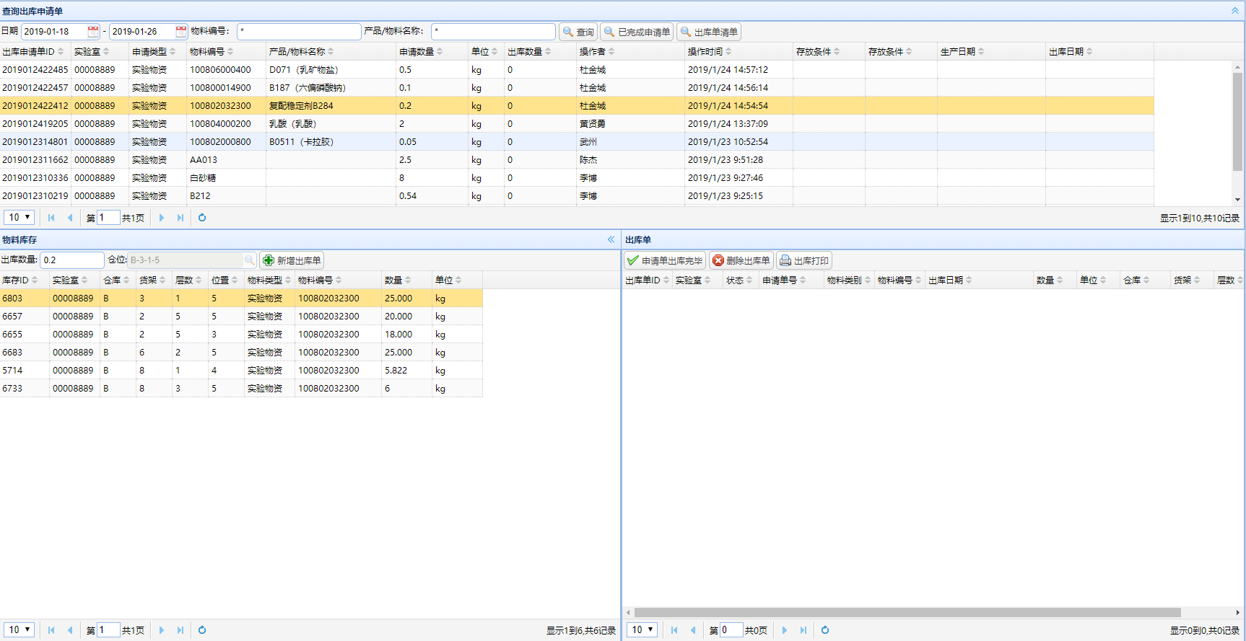Refresh the material inventory grid
The width and height of the screenshot is (1246, 641).
(202, 630)
